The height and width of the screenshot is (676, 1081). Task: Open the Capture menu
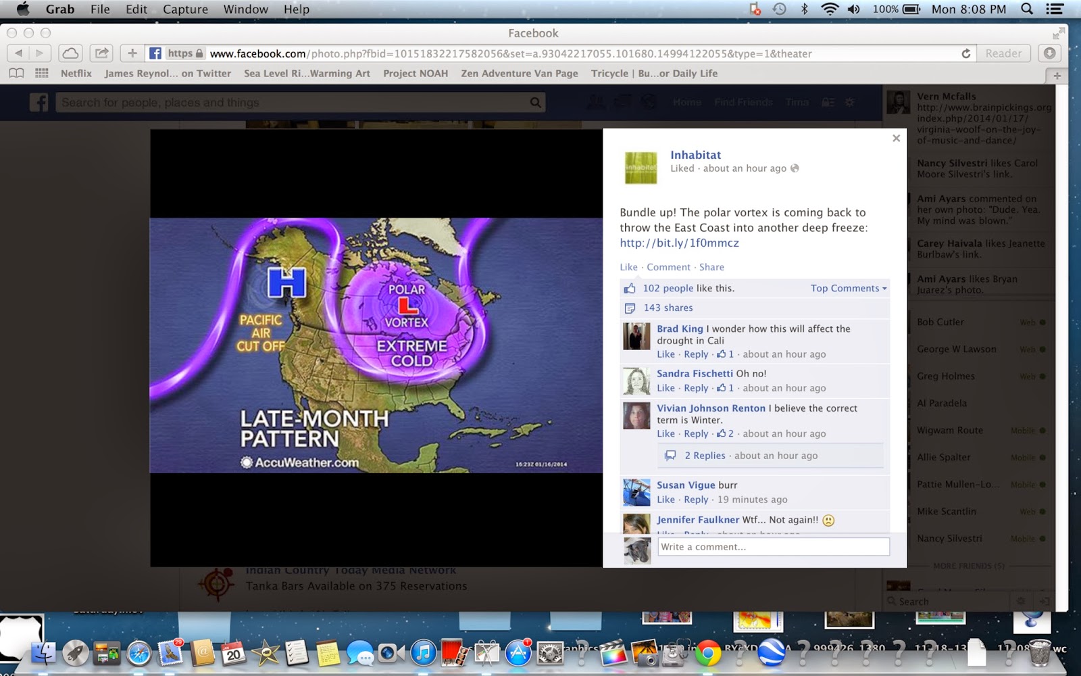pyautogui.click(x=185, y=9)
